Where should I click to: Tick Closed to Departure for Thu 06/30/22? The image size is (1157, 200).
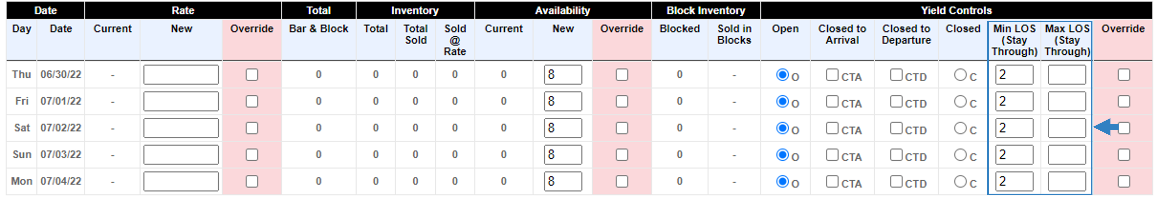897,75
